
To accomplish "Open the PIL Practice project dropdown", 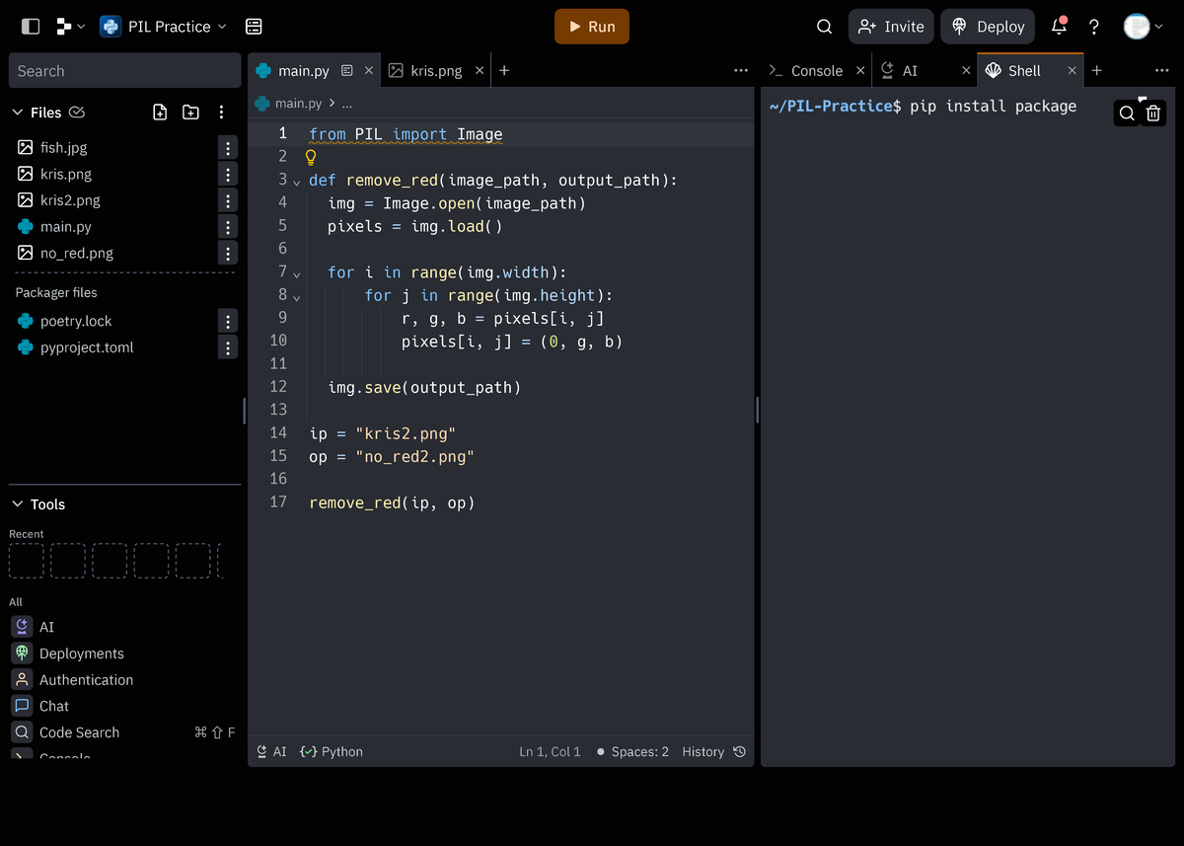I will pos(164,27).
